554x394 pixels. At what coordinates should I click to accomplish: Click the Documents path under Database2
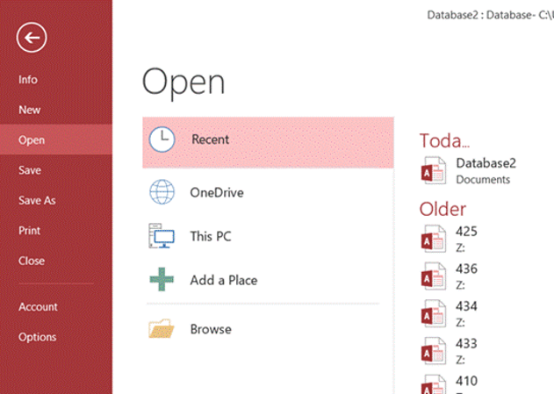pyautogui.click(x=483, y=180)
